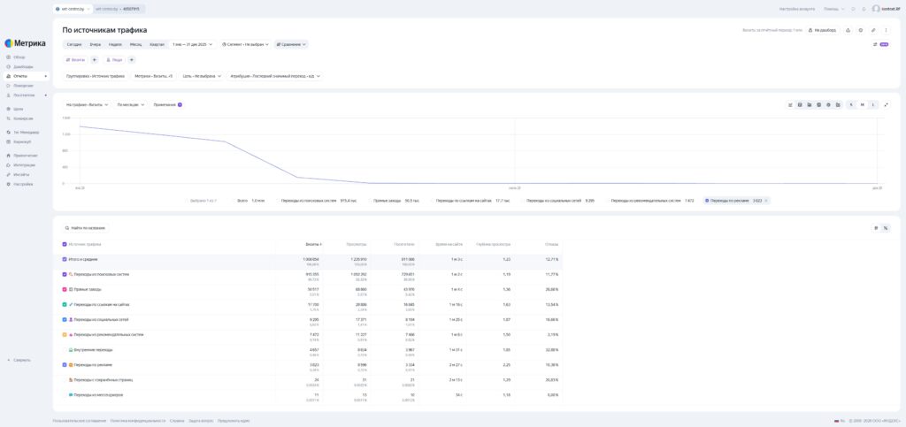Toggle the Переходы из рекомендательных систем checkbox
The image size is (906, 427).
[64, 335]
